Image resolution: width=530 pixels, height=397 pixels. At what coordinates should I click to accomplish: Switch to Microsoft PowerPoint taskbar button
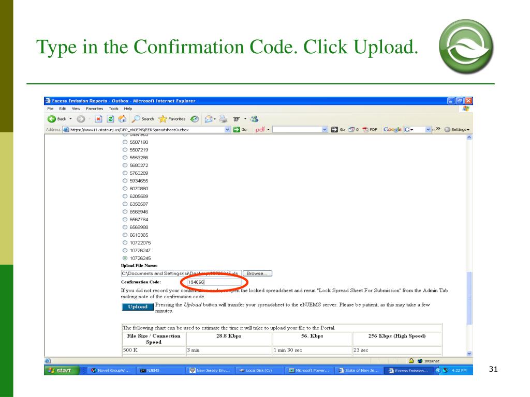(309, 370)
